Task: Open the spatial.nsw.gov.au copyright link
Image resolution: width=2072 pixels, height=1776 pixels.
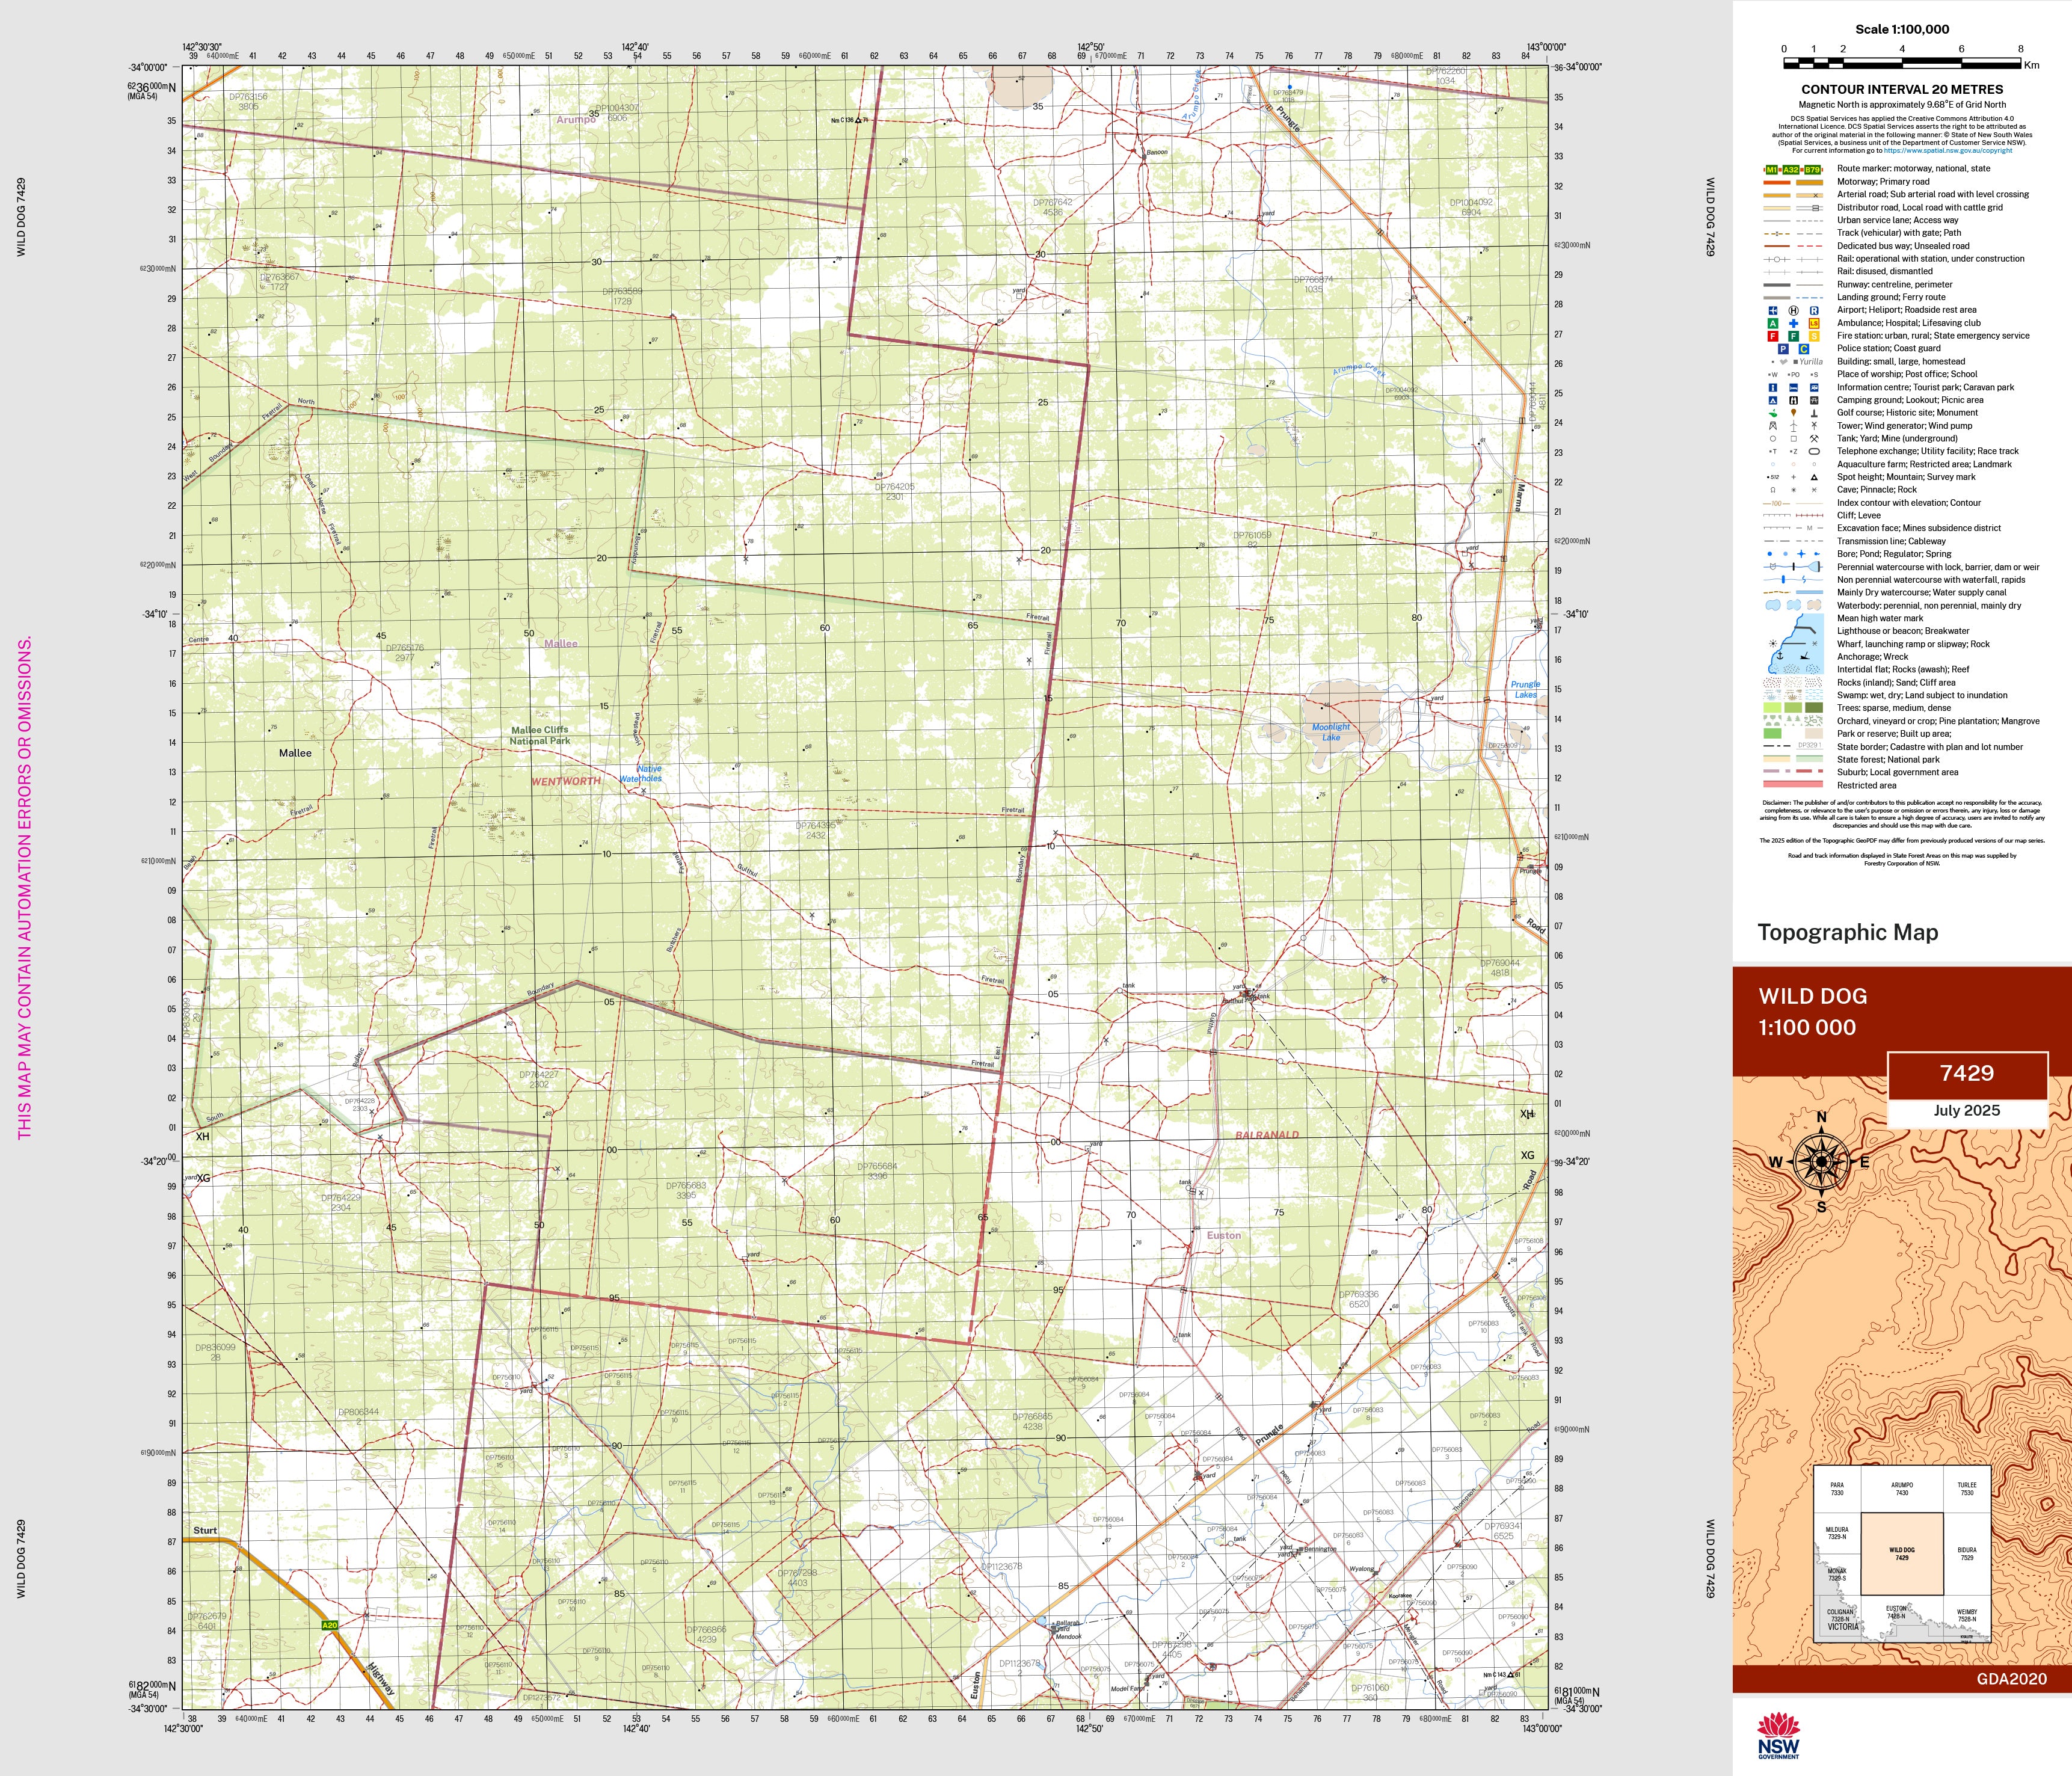Action: tap(1948, 151)
